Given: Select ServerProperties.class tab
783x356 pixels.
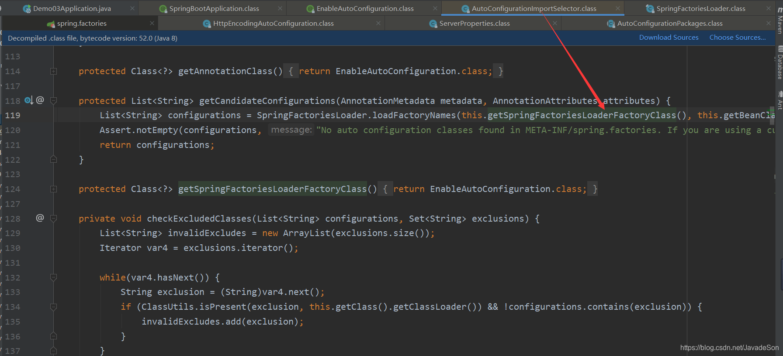Looking at the screenshot, I should 474,23.
